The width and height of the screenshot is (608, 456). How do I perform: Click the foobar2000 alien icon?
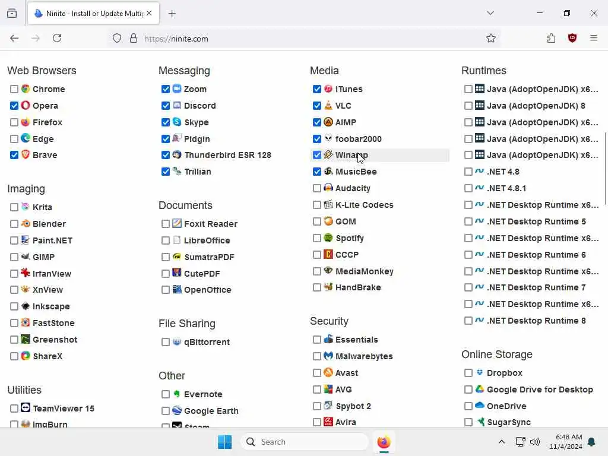coord(328,138)
